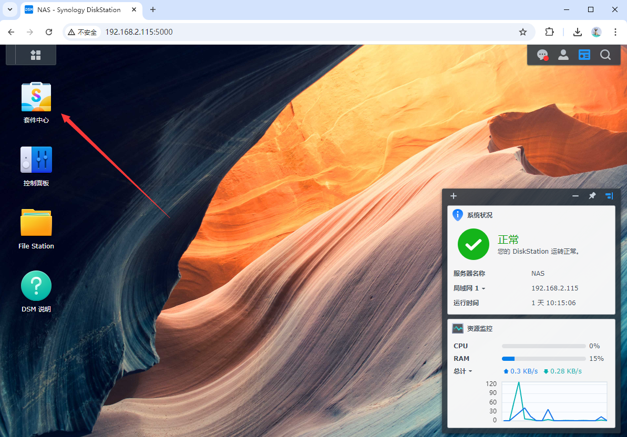Expand the 总计 network dropdown
Image resolution: width=627 pixels, height=437 pixels.
[463, 371]
